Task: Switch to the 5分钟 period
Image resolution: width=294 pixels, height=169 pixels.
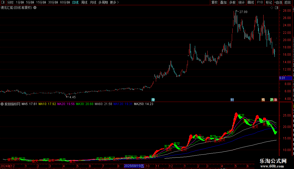Action: pyautogui.click(x=30, y=2)
